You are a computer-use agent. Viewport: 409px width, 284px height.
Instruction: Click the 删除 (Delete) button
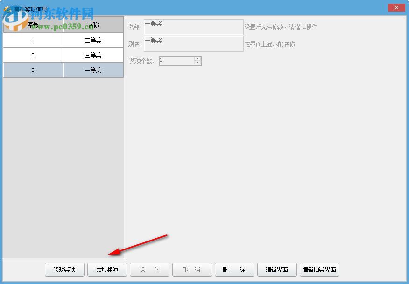[234, 270]
